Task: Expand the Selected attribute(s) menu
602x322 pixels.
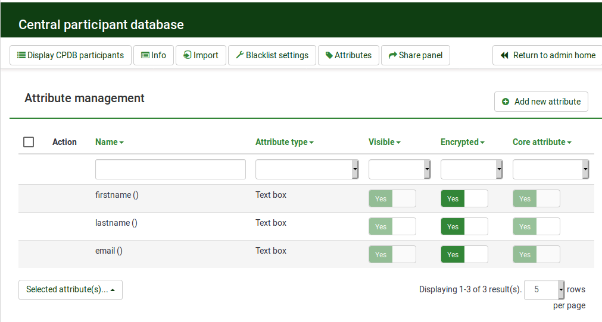Action: 70,290
